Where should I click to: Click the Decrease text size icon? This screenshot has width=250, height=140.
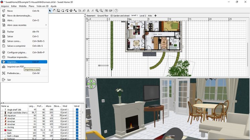tap(84, 11)
